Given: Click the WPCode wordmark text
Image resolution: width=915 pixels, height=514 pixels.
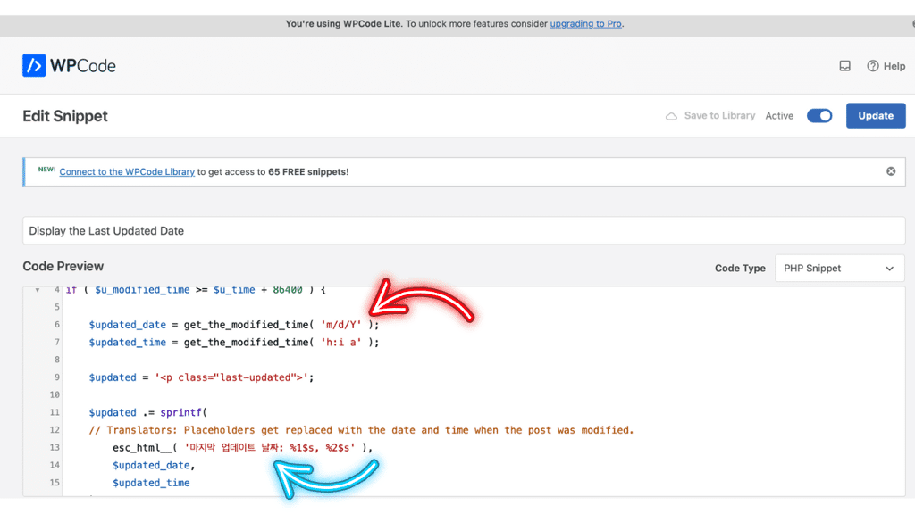Looking at the screenshot, I should click(x=83, y=66).
